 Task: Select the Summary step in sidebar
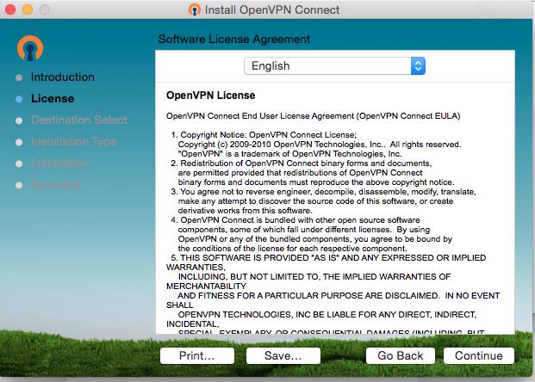[56, 185]
